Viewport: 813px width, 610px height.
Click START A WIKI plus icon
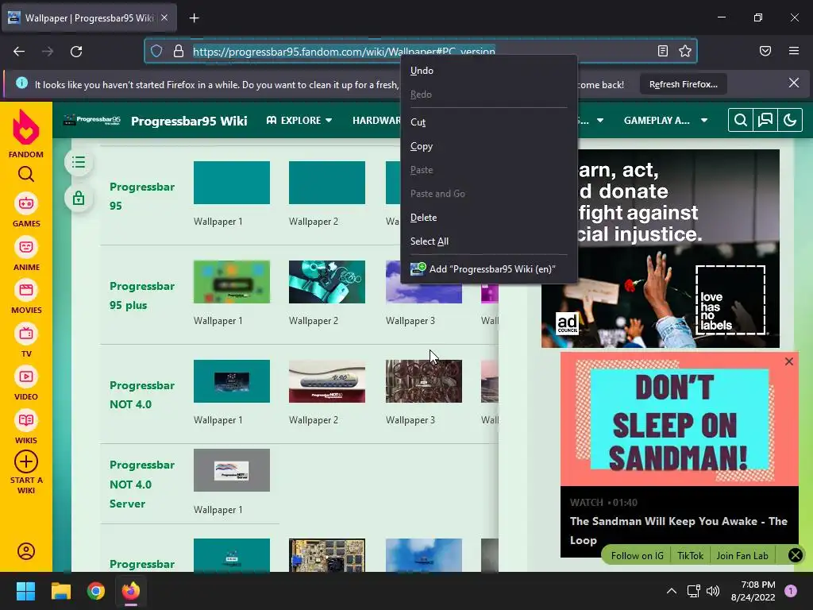point(26,461)
